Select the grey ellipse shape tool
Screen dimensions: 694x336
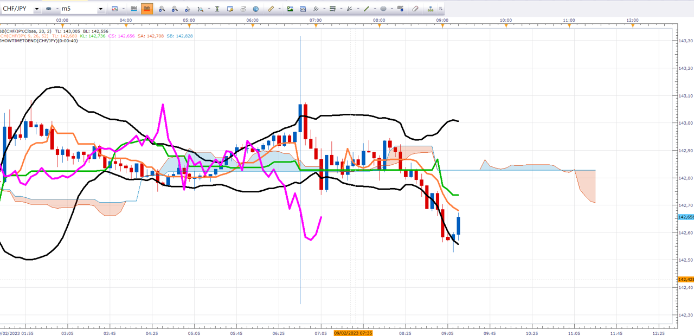pyautogui.click(x=383, y=9)
